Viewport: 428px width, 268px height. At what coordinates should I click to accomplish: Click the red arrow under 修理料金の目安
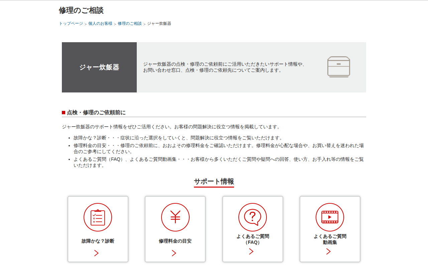[174, 253]
